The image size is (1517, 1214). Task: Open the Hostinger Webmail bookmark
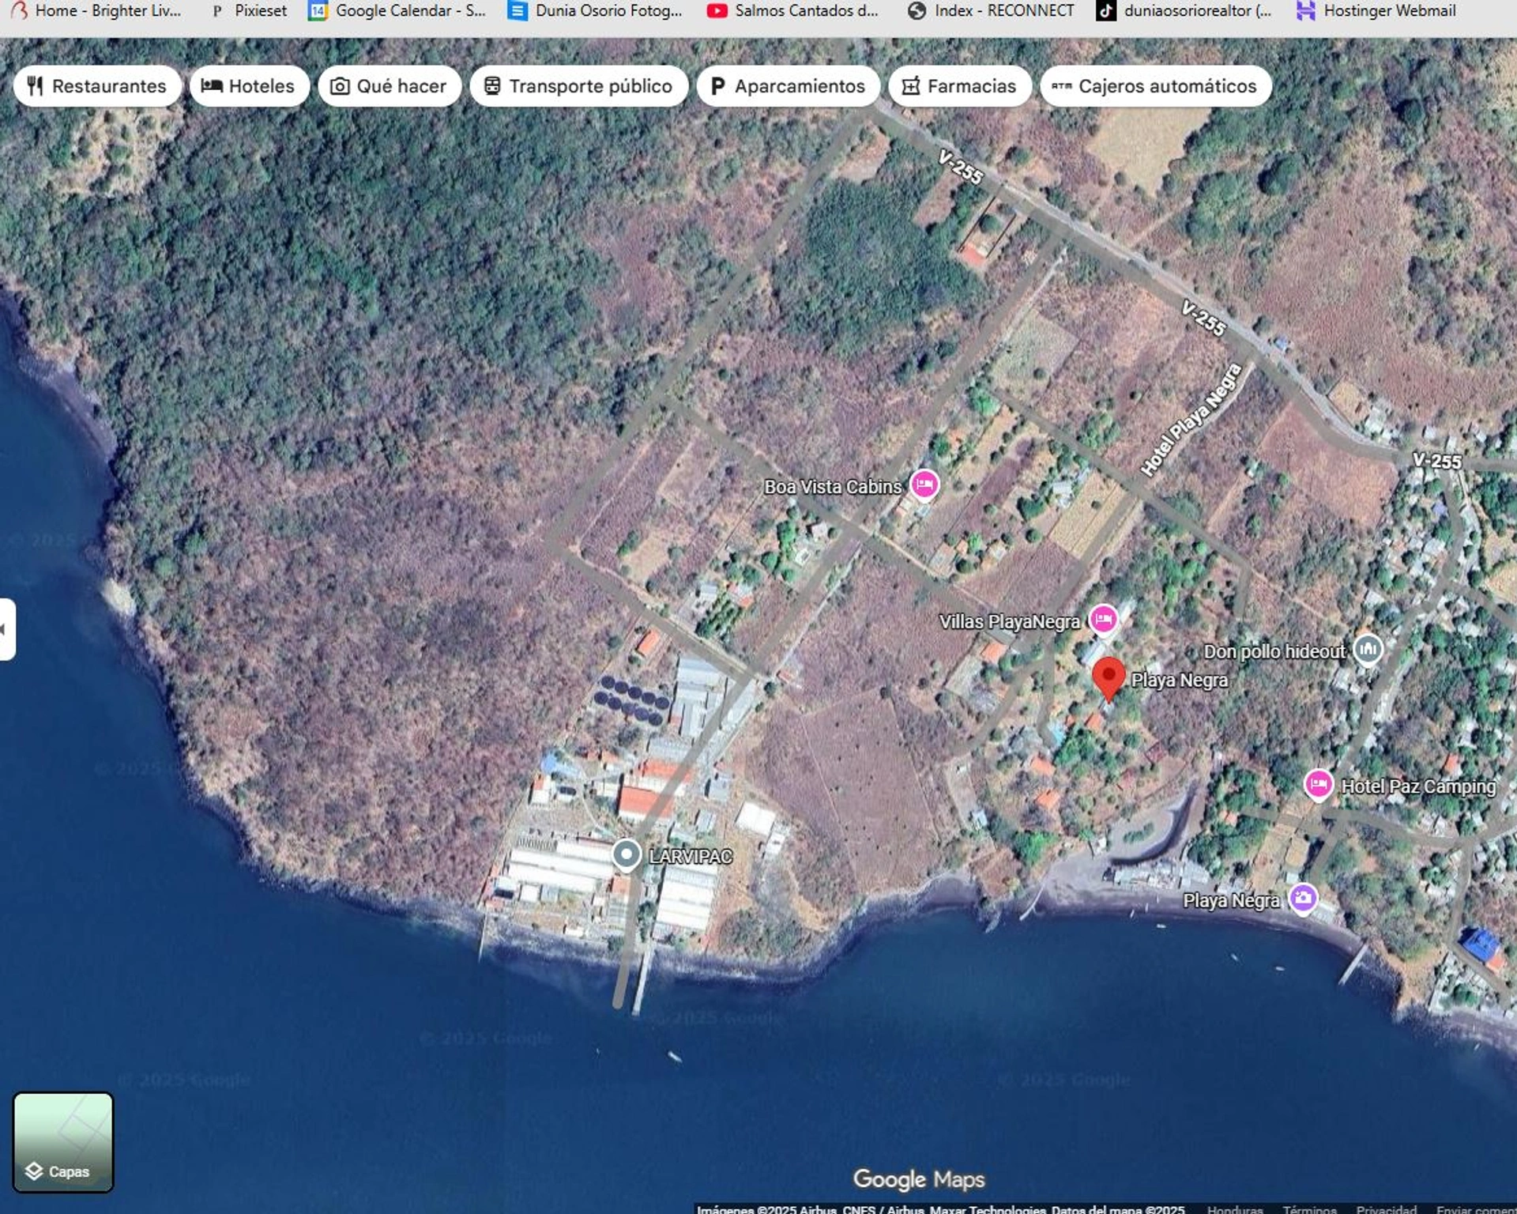[1376, 11]
